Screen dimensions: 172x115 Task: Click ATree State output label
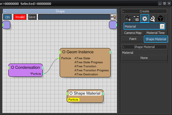pos(82,58)
